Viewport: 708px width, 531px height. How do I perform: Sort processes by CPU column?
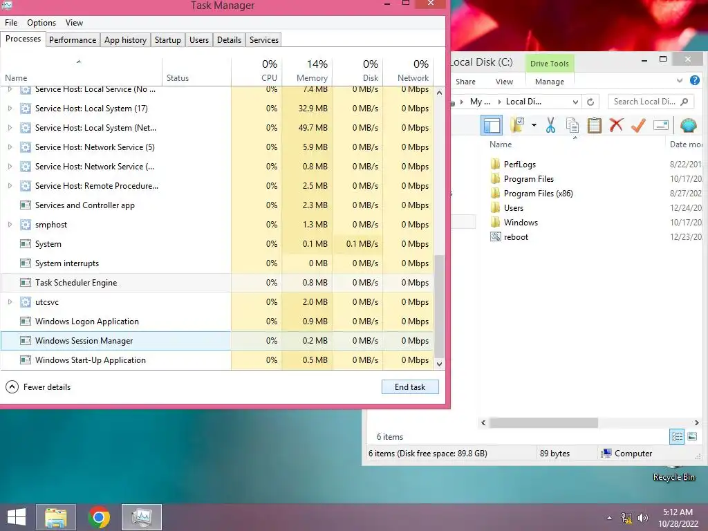(x=257, y=71)
